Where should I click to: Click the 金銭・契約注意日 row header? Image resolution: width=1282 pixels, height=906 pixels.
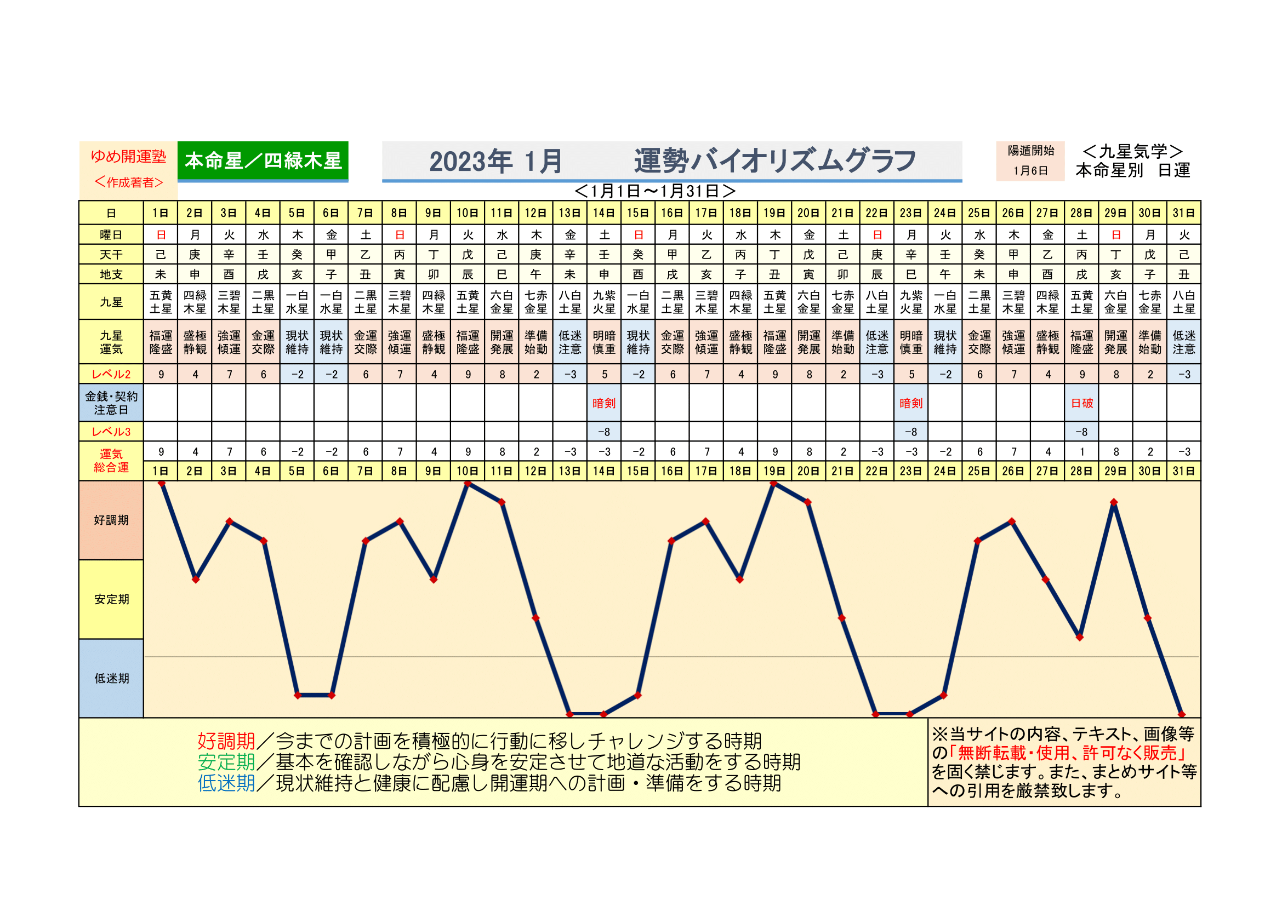[x=111, y=403]
